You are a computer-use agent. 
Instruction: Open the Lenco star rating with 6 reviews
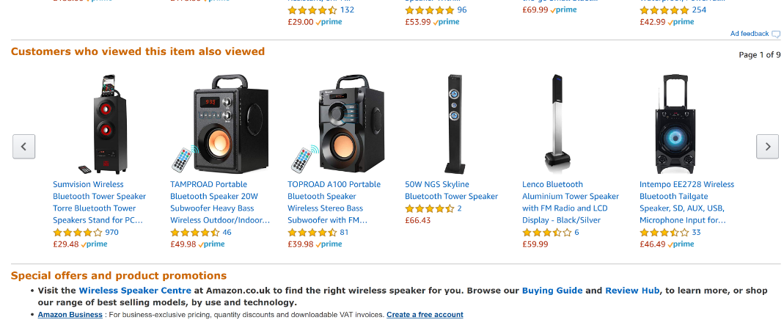pyautogui.click(x=547, y=233)
